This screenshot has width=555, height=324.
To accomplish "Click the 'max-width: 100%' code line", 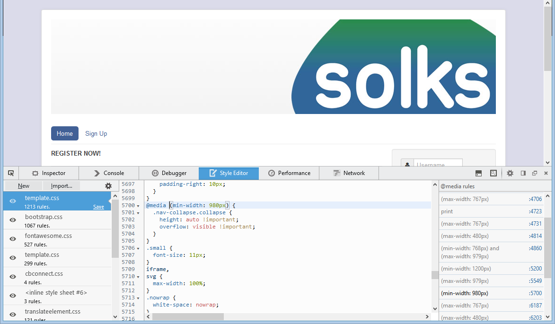I will [179, 283].
